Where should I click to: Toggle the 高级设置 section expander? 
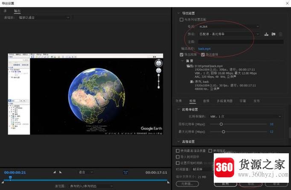click(x=178, y=142)
